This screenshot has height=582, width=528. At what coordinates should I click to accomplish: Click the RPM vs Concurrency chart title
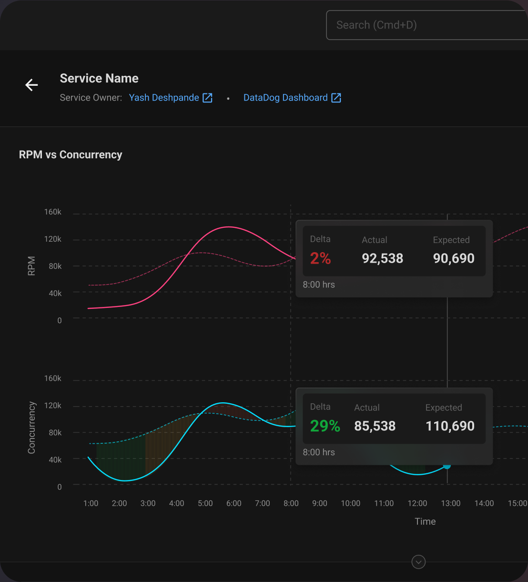[71, 155]
